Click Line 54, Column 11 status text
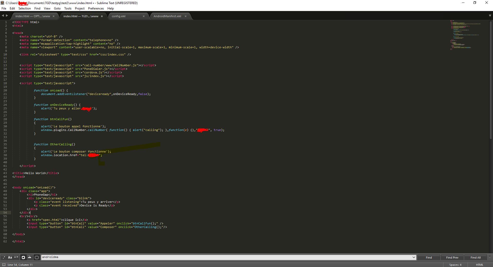This screenshot has width=493, height=267. (x=20, y=265)
